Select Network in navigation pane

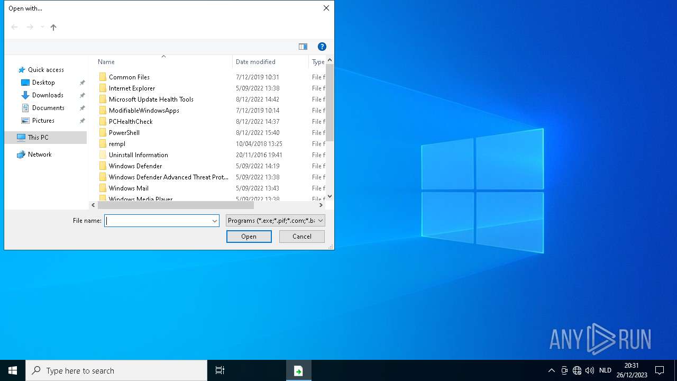[x=40, y=155]
